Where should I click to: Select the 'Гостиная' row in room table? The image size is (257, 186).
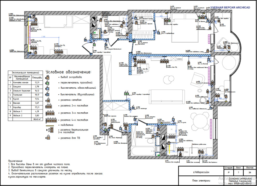[23, 95]
